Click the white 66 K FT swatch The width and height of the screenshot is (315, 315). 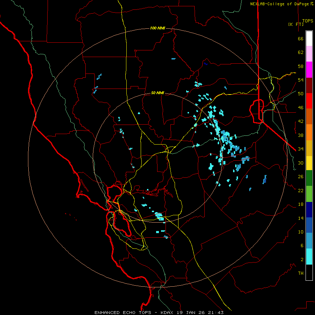pyautogui.click(x=309, y=38)
